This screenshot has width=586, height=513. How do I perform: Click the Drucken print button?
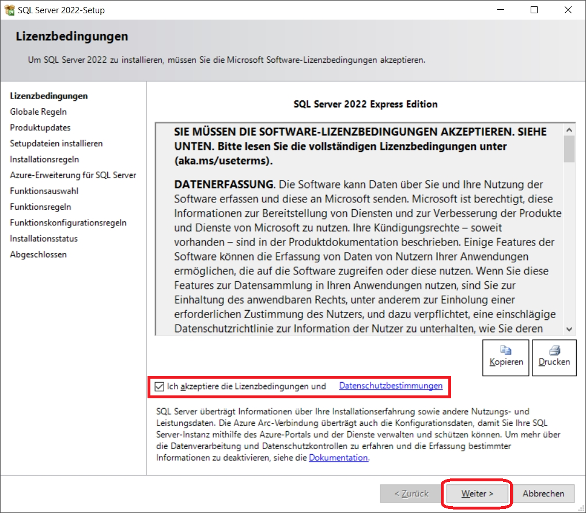pyautogui.click(x=554, y=357)
